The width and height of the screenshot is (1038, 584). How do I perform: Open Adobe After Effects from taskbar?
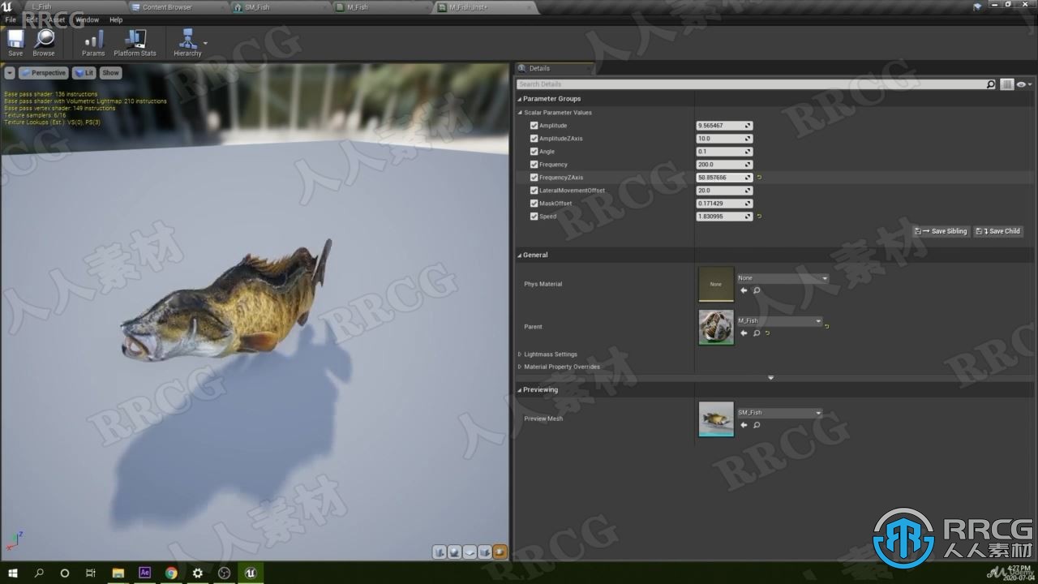[x=144, y=573]
